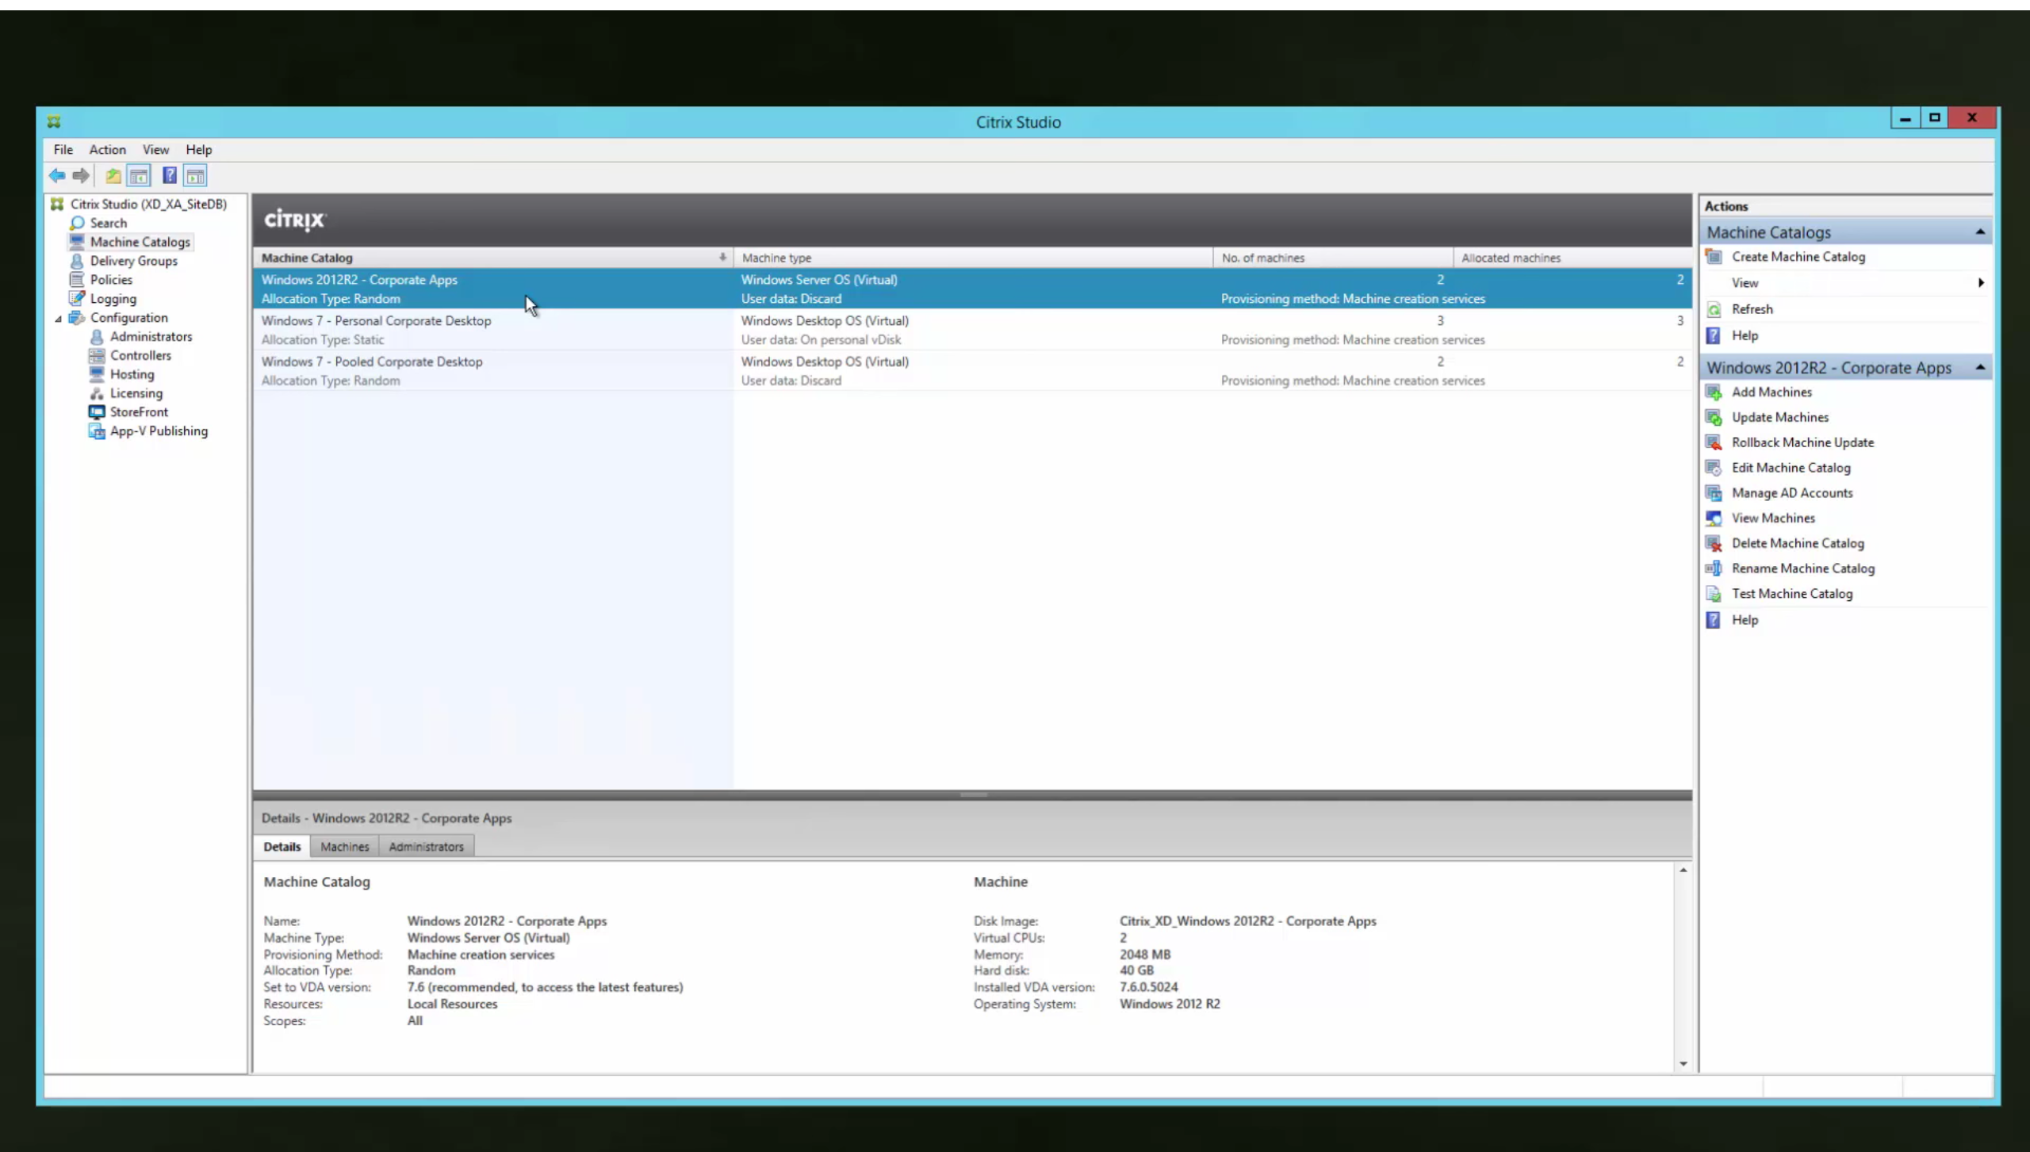Toggle Windows 2012R2 Corporate Apps row highlight
Viewport: 2030px width, 1152px height.
pos(488,289)
